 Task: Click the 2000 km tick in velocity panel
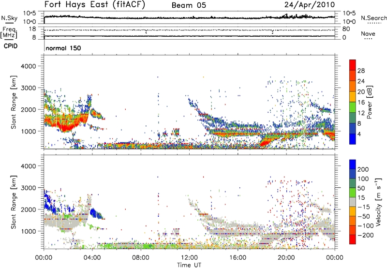tap(28, 209)
